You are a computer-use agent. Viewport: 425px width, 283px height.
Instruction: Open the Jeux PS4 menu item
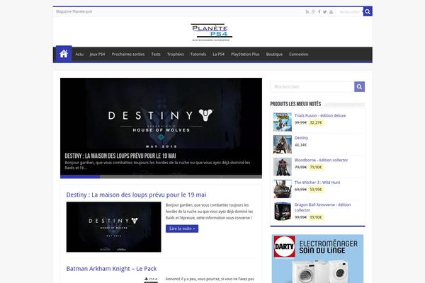(x=97, y=54)
